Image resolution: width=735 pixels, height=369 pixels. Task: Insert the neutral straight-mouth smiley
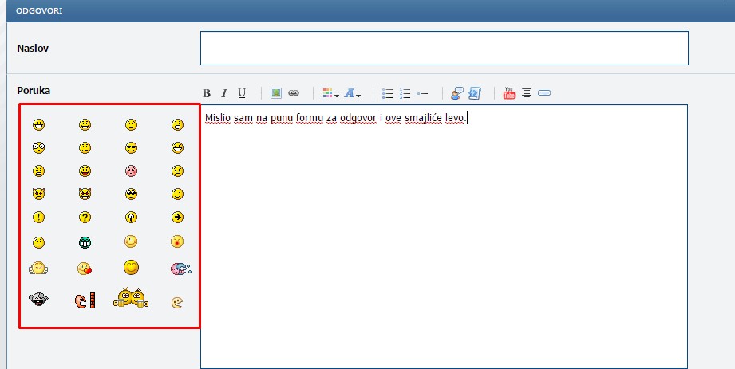click(x=38, y=242)
